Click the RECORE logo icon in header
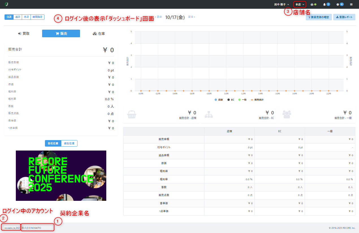This screenshot has height=233, width=359. tap(7, 4)
